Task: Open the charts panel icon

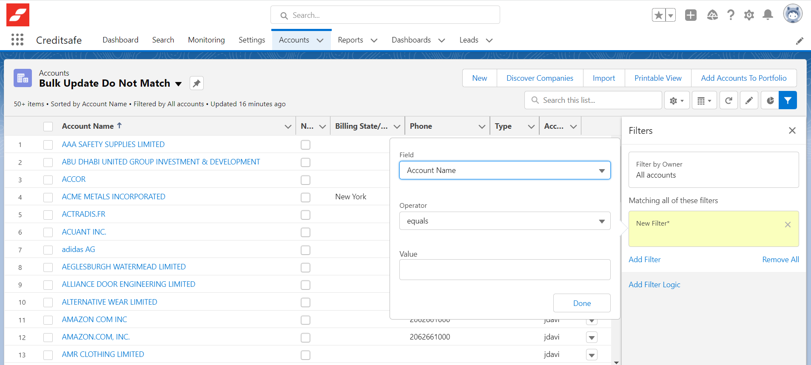Action: pos(770,100)
